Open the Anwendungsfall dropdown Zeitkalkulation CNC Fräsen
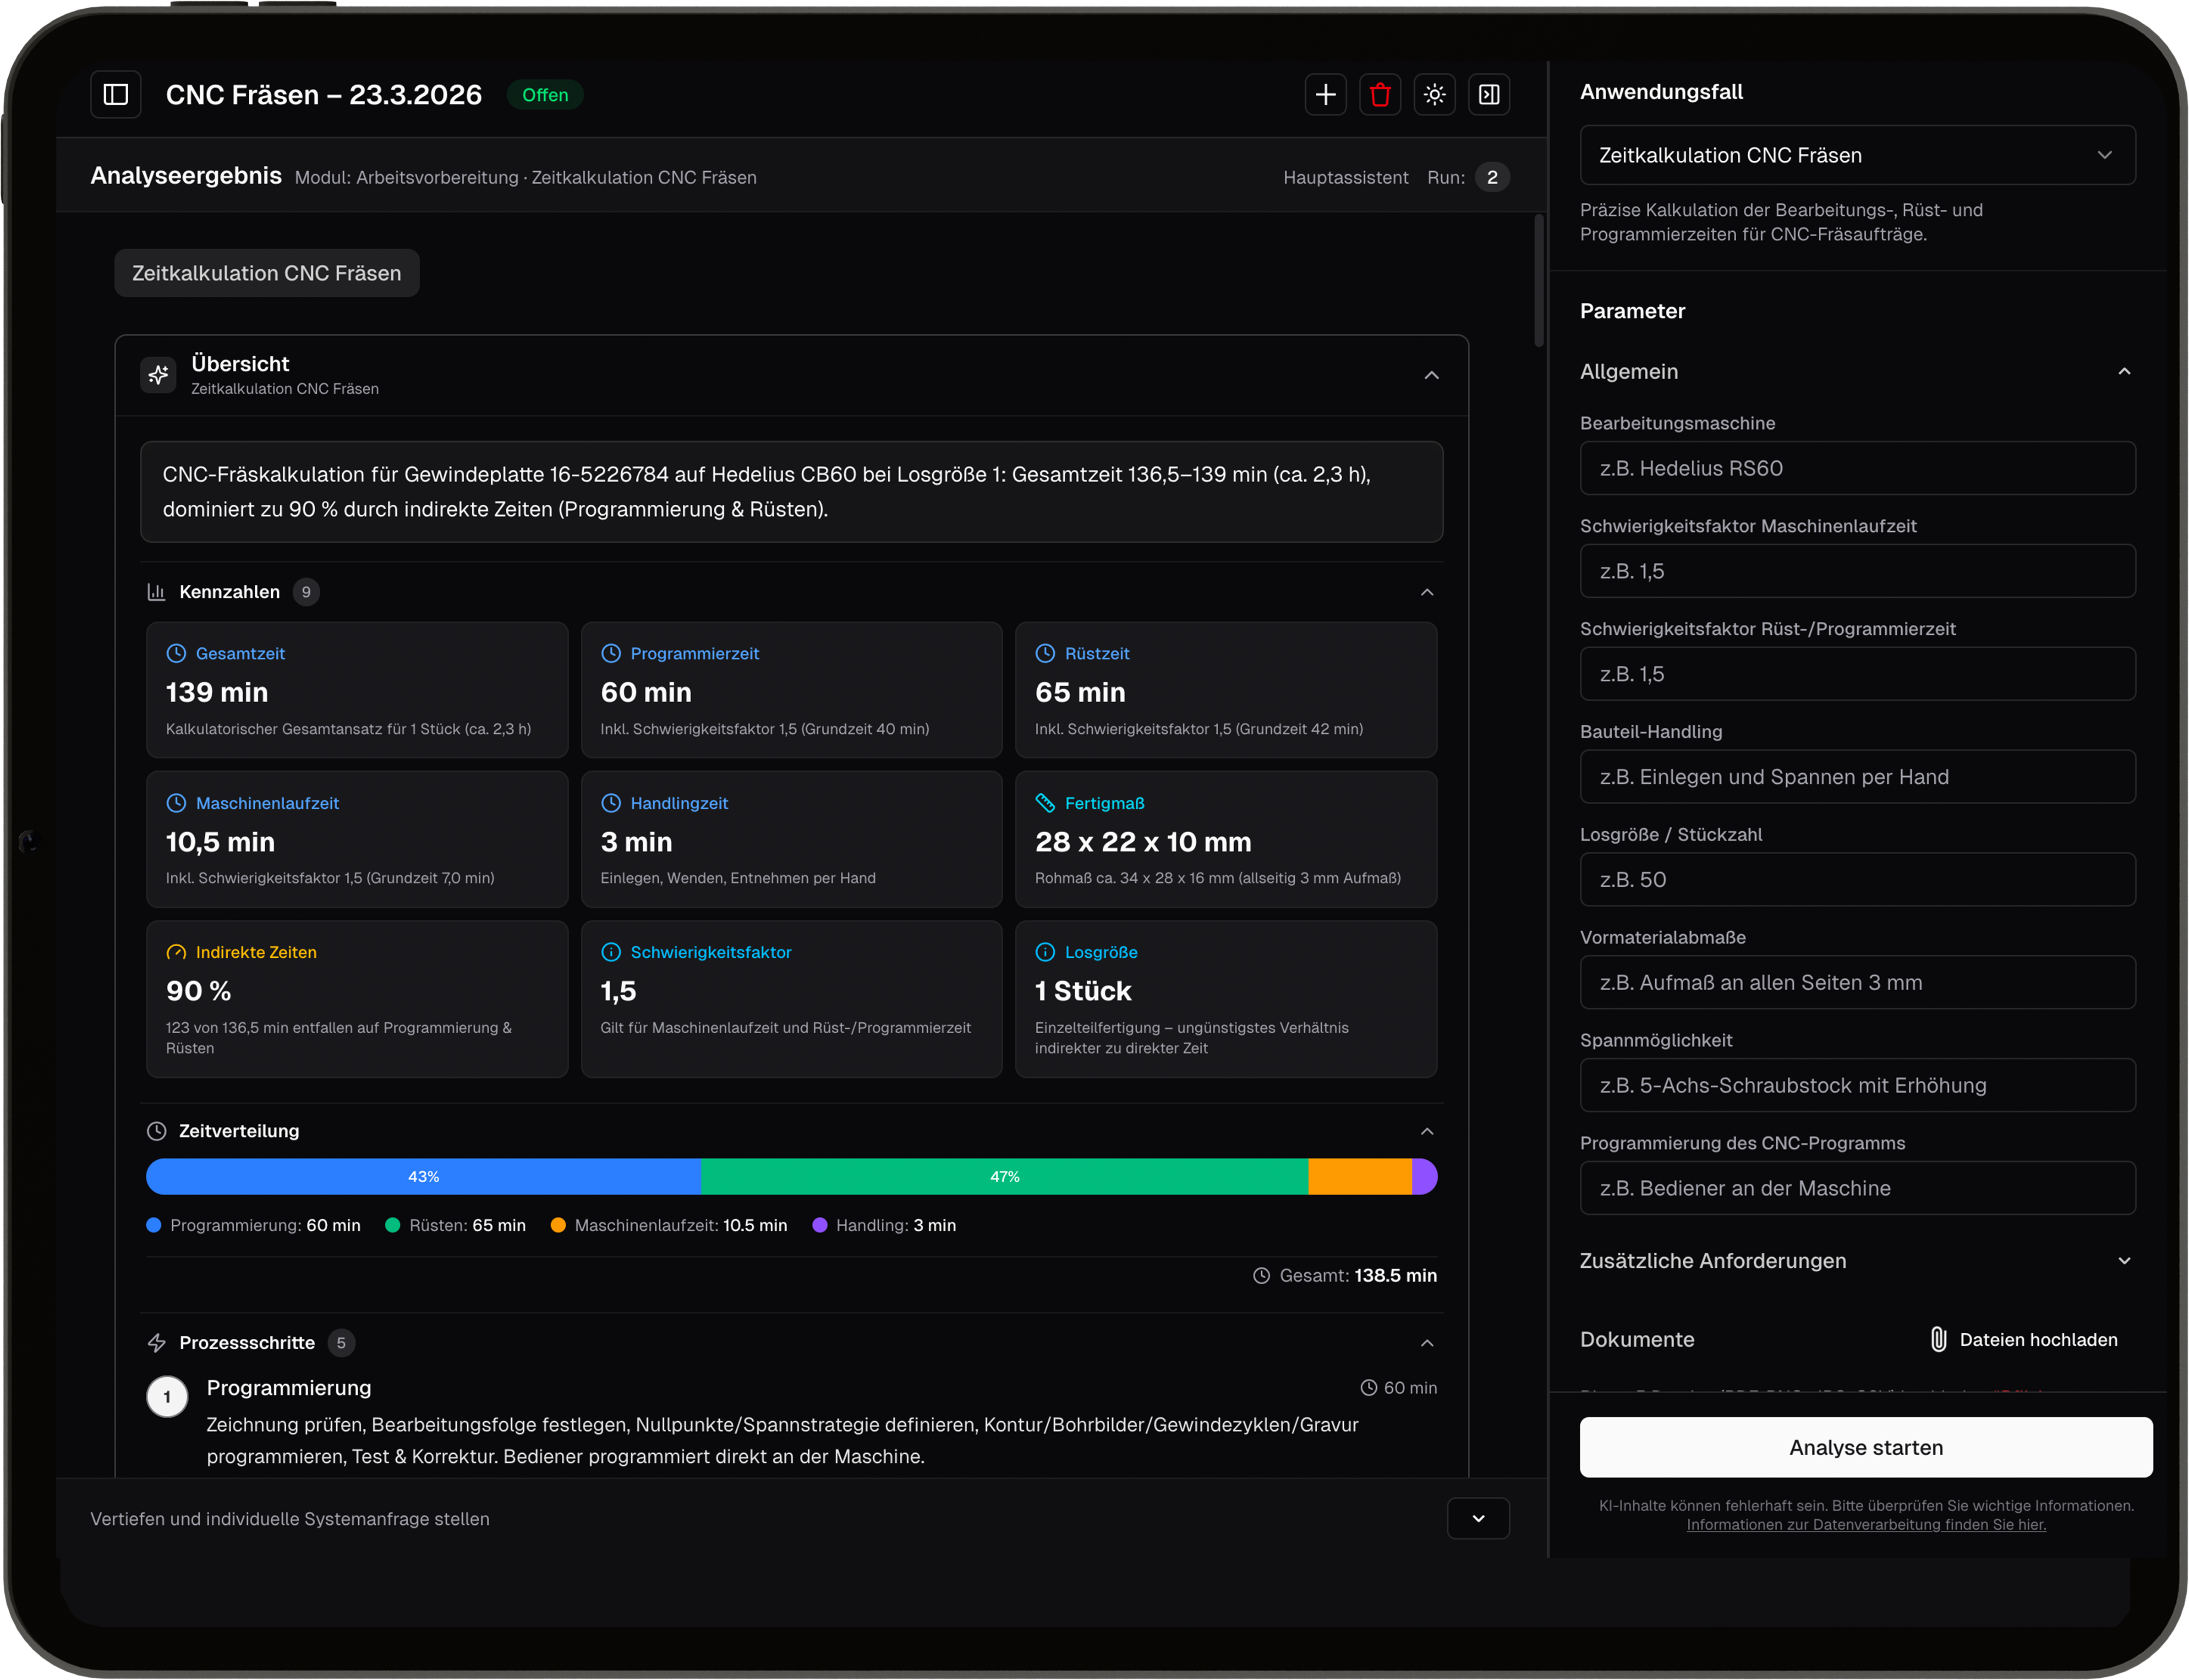The image size is (2189, 1680). click(x=1856, y=155)
